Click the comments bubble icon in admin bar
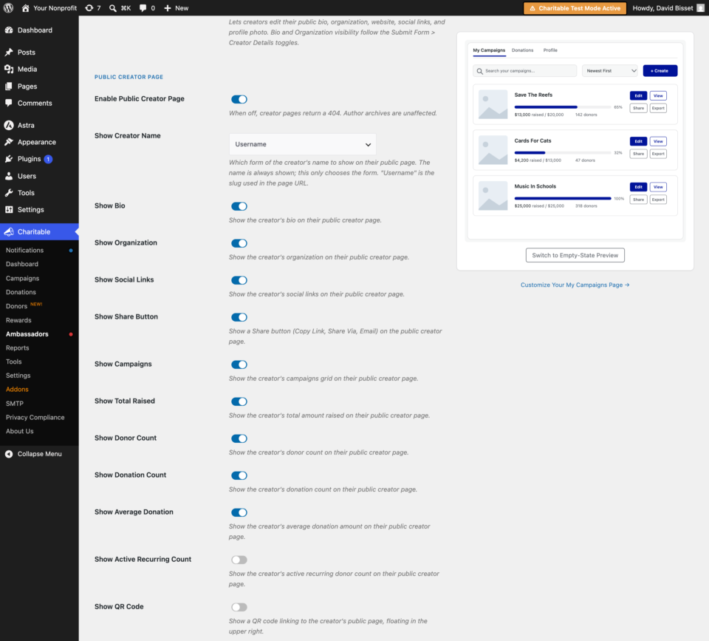Screen dimensions: 709x641 [x=143, y=7]
